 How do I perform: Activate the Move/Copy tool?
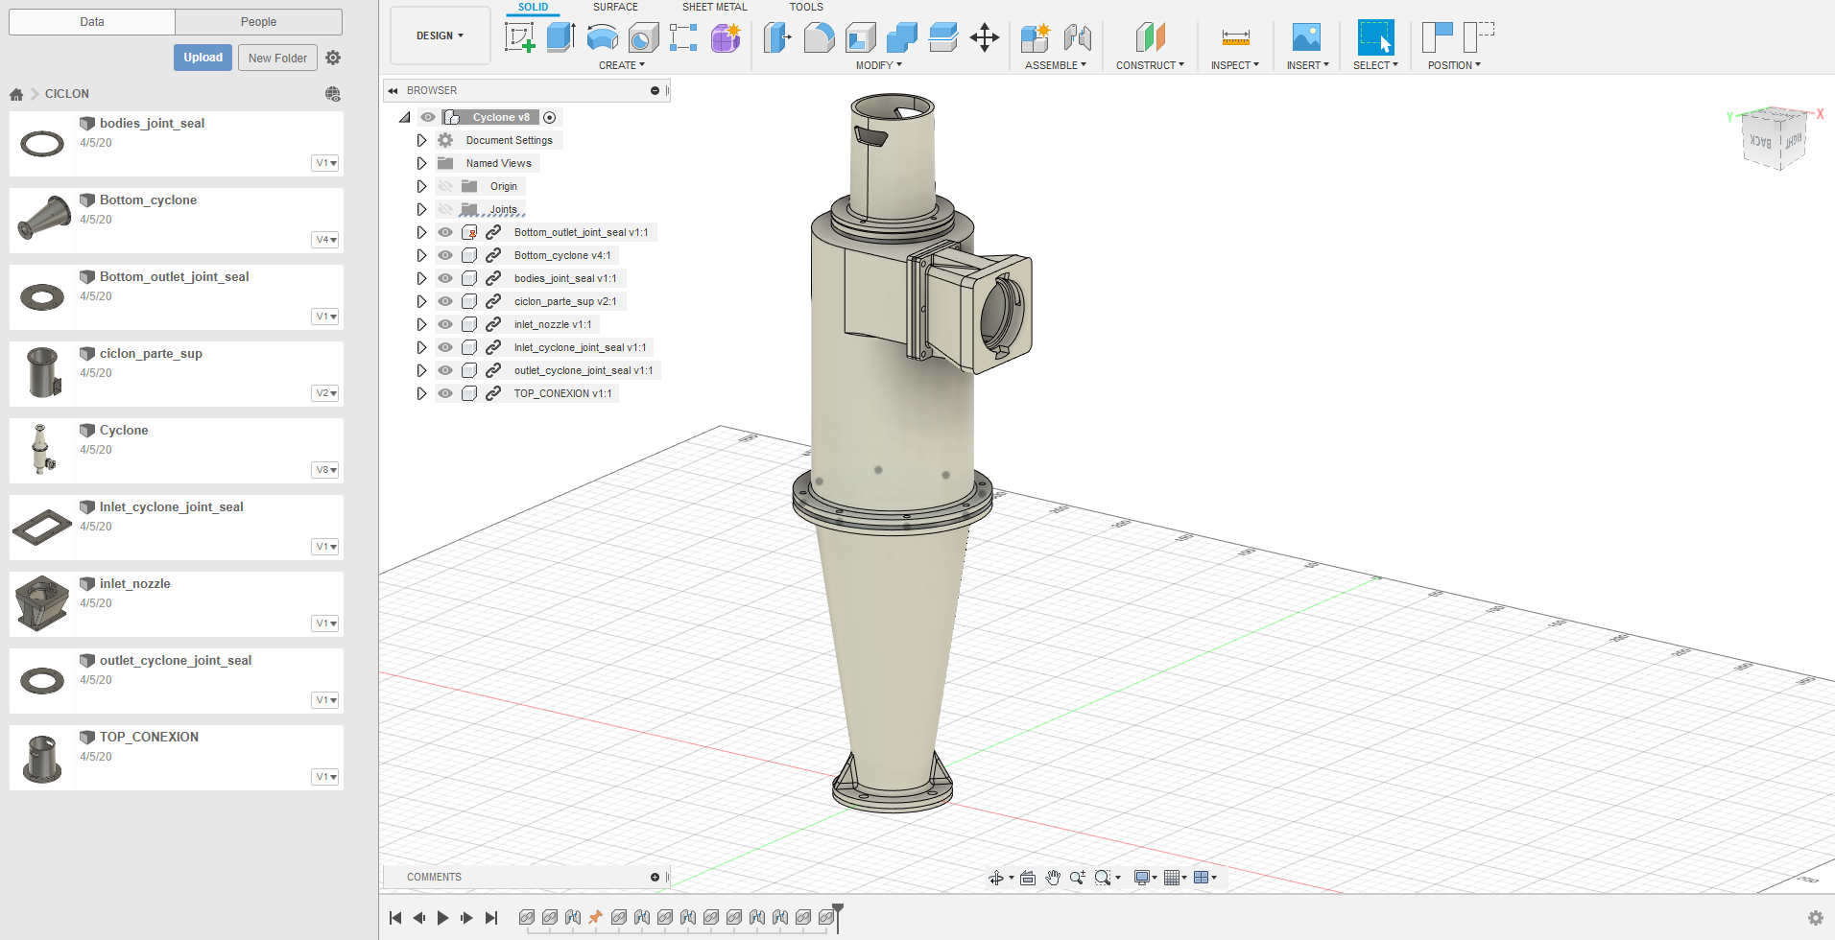pos(985,35)
